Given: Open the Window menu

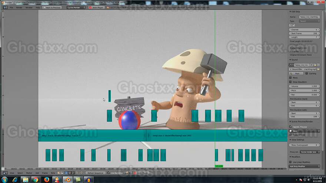Looking at the screenshot, I should 29,7.
